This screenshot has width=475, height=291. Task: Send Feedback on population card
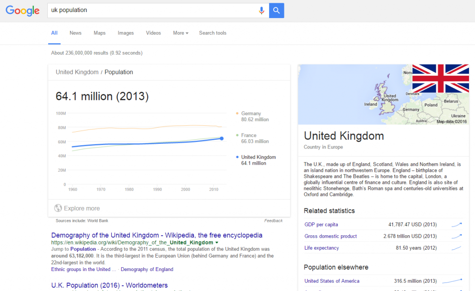[x=273, y=220]
